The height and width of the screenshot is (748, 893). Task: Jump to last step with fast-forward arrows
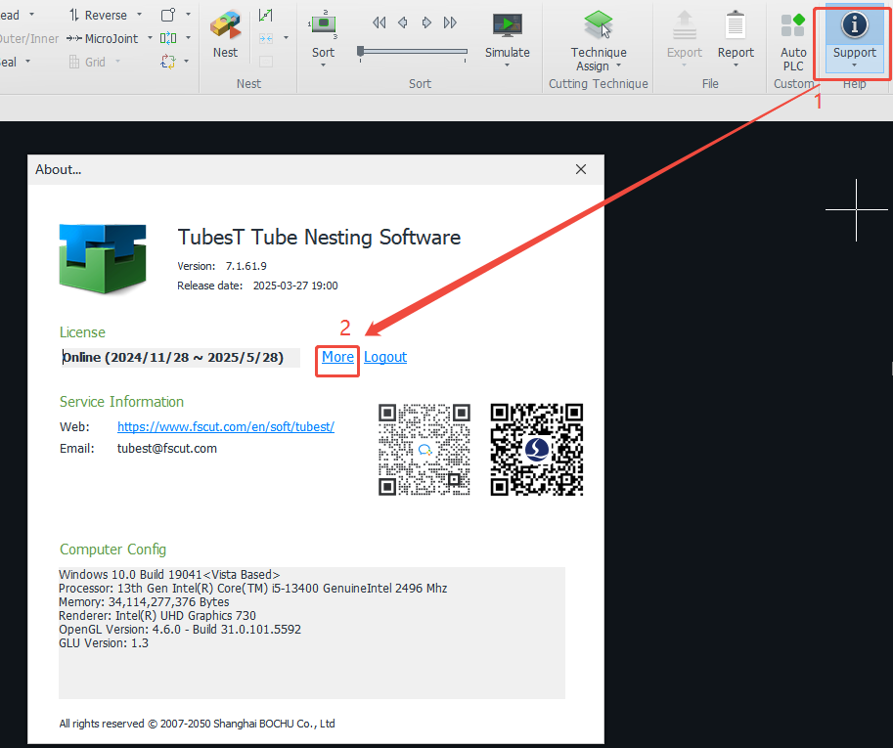pyautogui.click(x=450, y=22)
